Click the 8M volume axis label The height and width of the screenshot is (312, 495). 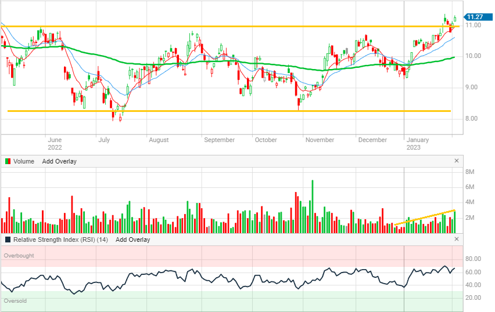tap(471, 172)
